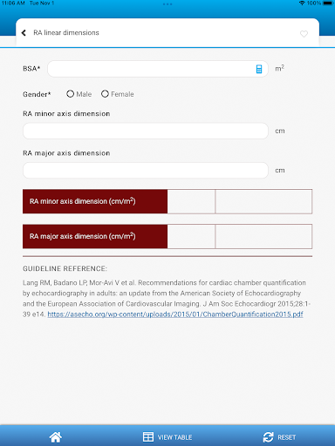Go back using the left chevron arrow
This screenshot has height=446, width=335.
(x=24, y=33)
